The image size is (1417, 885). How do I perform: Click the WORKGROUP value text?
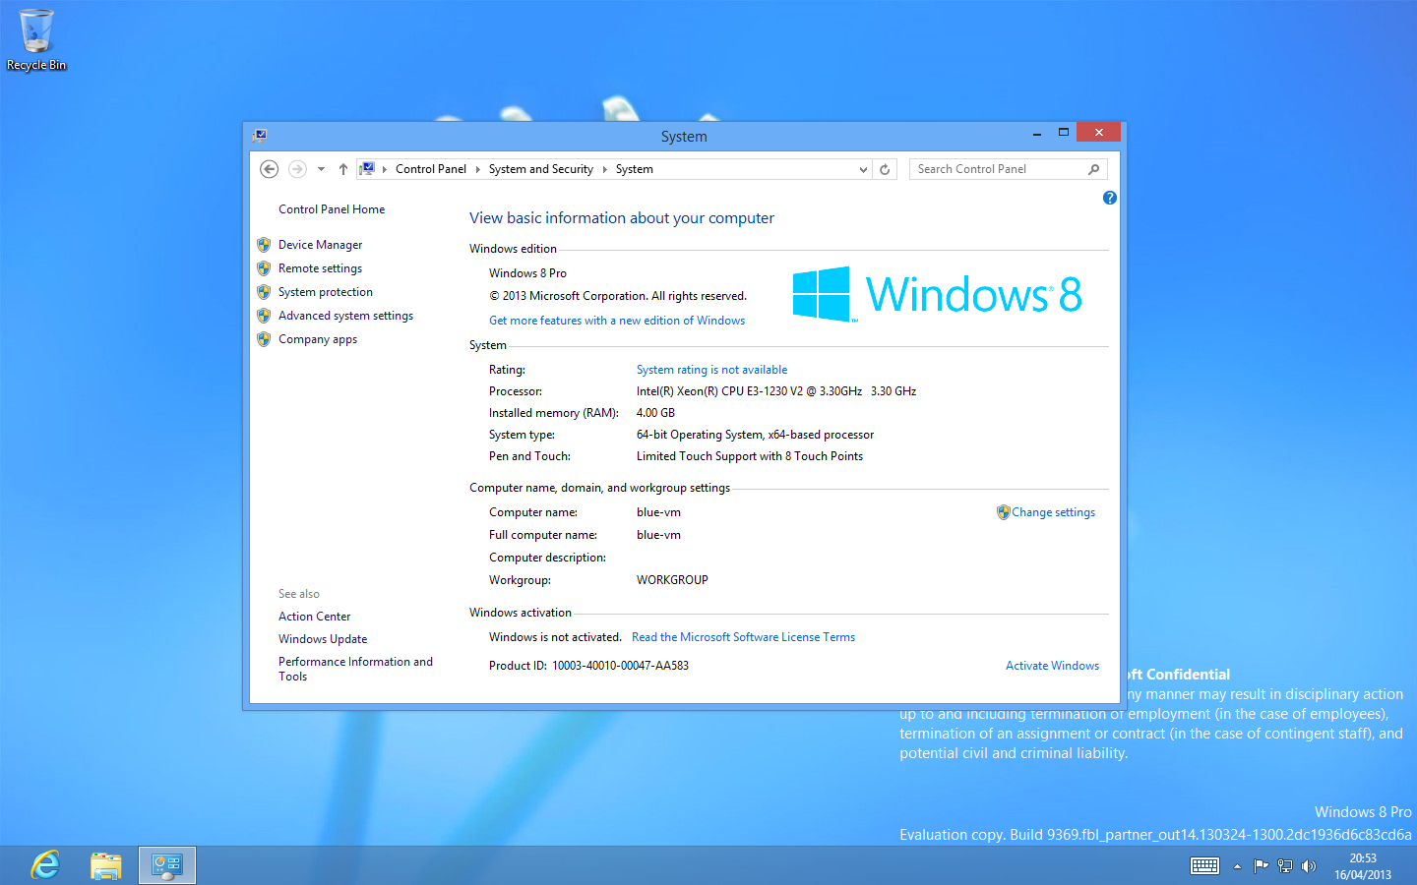[x=672, y=580]
